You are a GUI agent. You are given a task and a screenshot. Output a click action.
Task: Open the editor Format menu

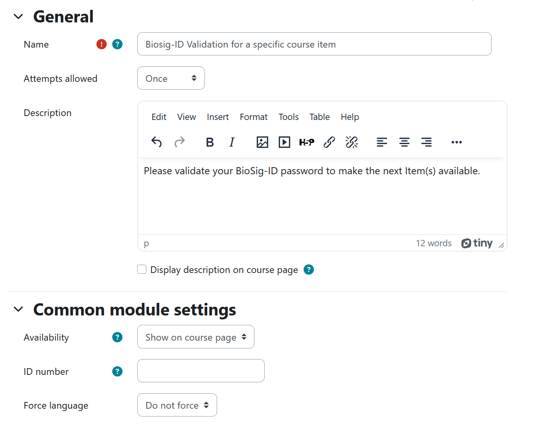point(254,117)
